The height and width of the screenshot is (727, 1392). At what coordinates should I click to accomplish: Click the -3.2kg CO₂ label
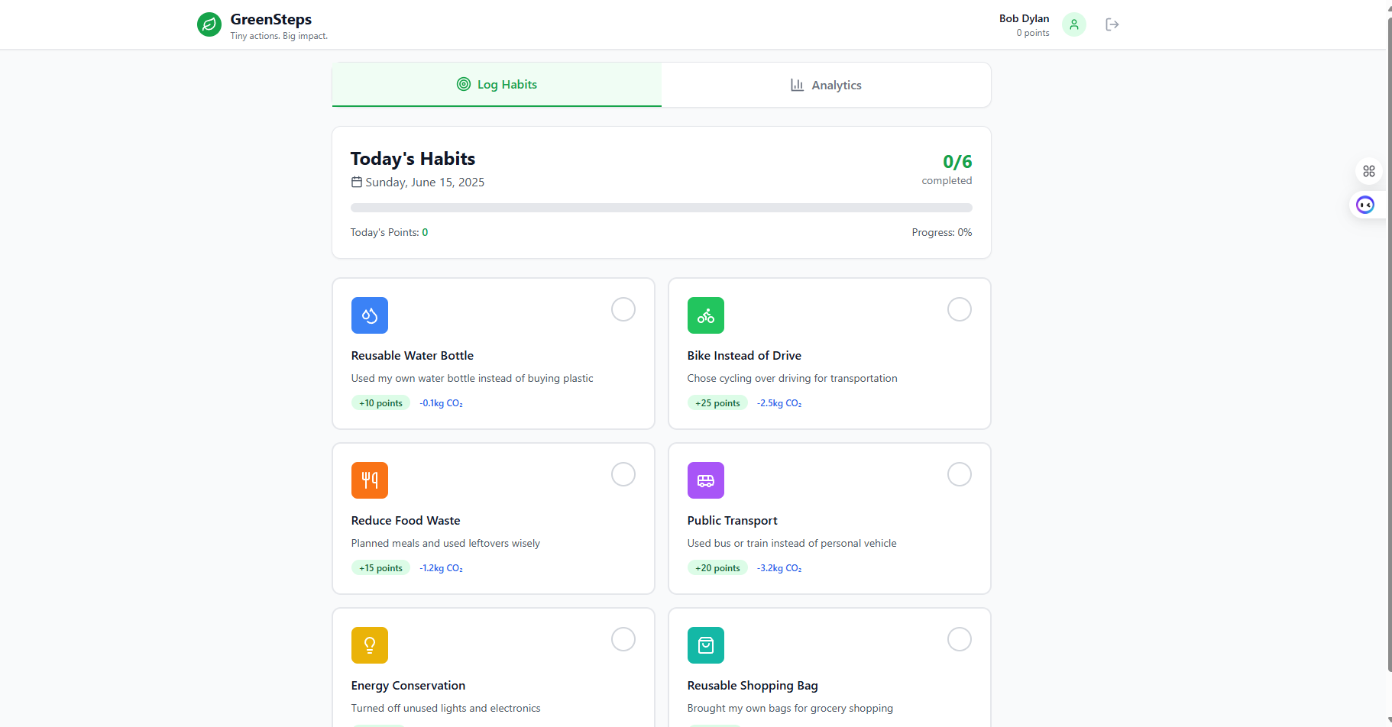click(779, 568)
